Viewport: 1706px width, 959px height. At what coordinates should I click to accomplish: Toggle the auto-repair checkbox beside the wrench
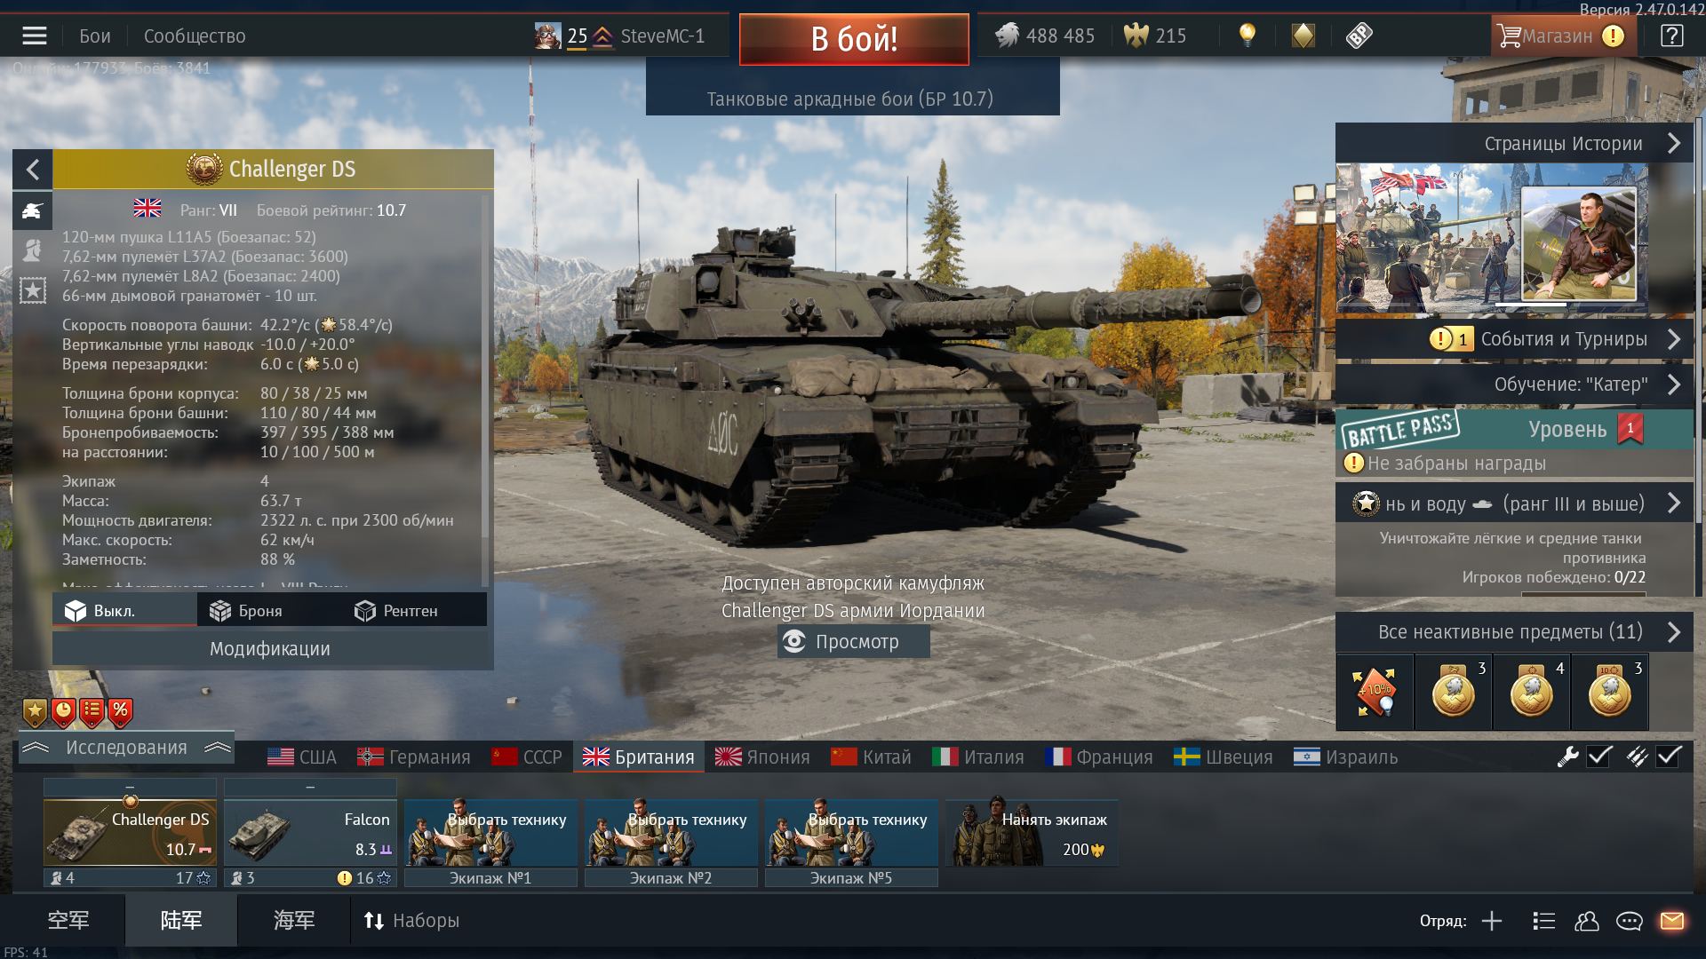[1600, 757]
